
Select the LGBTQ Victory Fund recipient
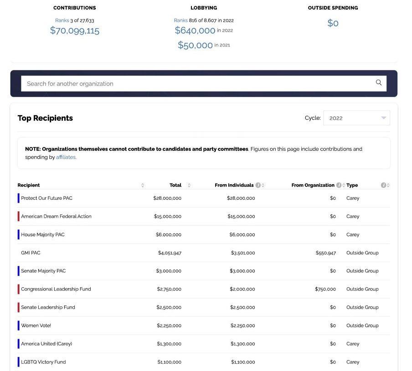pos(43,362)
